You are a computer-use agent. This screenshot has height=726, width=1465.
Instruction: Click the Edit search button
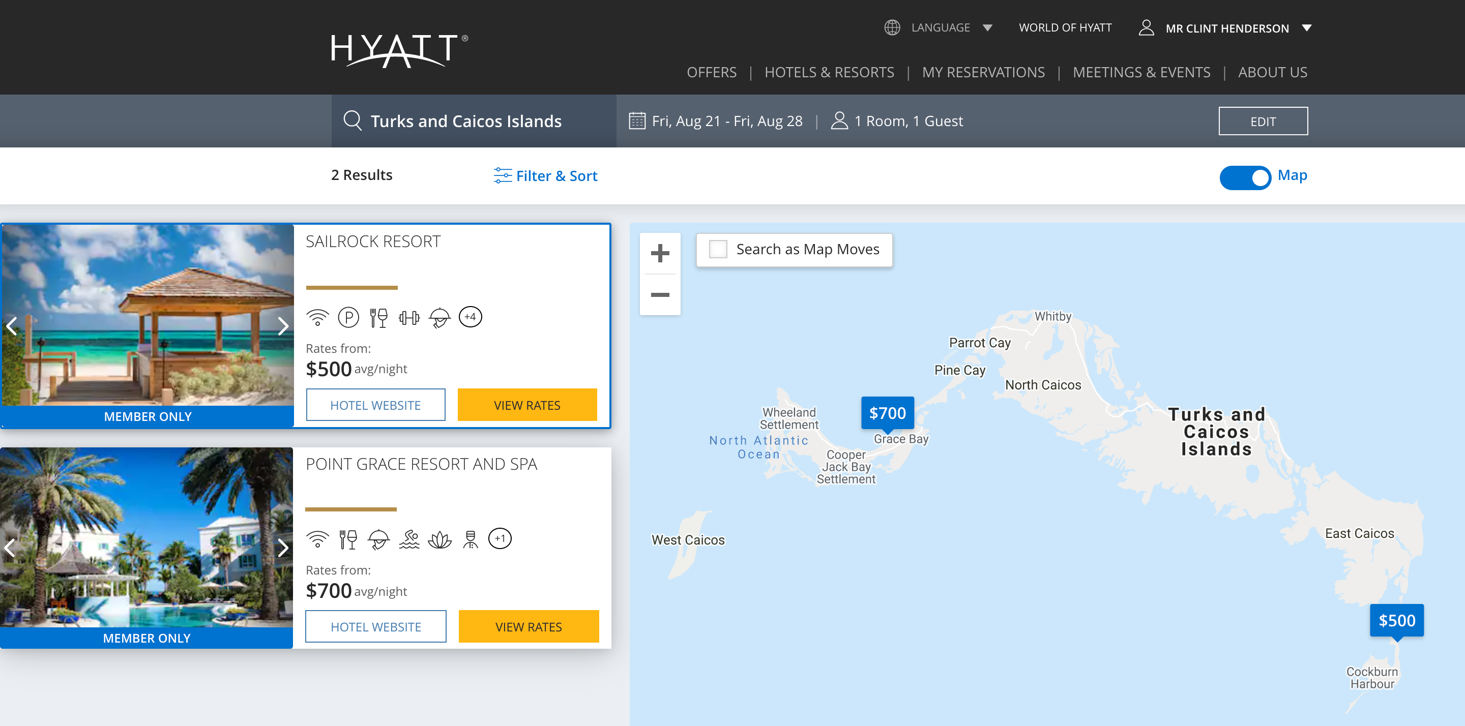tap(1262, 121)
